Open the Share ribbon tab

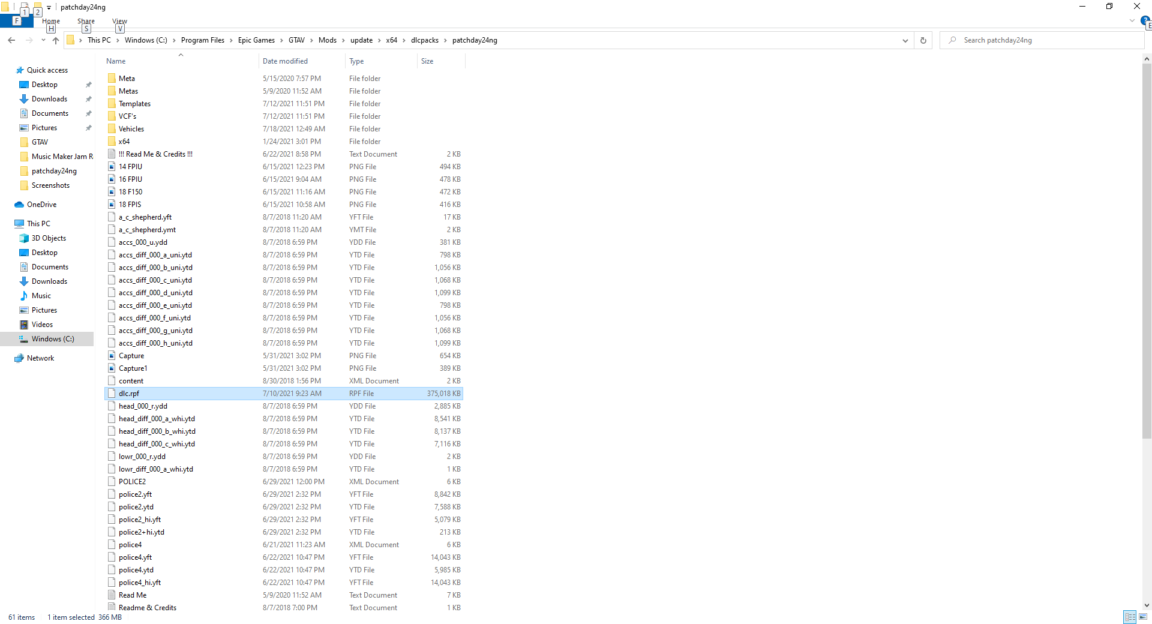point(86,21)
